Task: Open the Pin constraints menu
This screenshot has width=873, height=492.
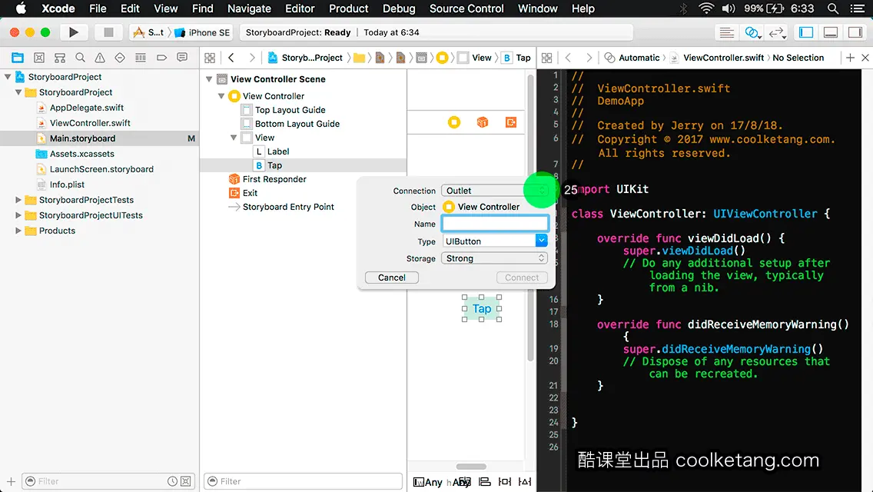Action: pyautogui.click(x=505, y=481)
